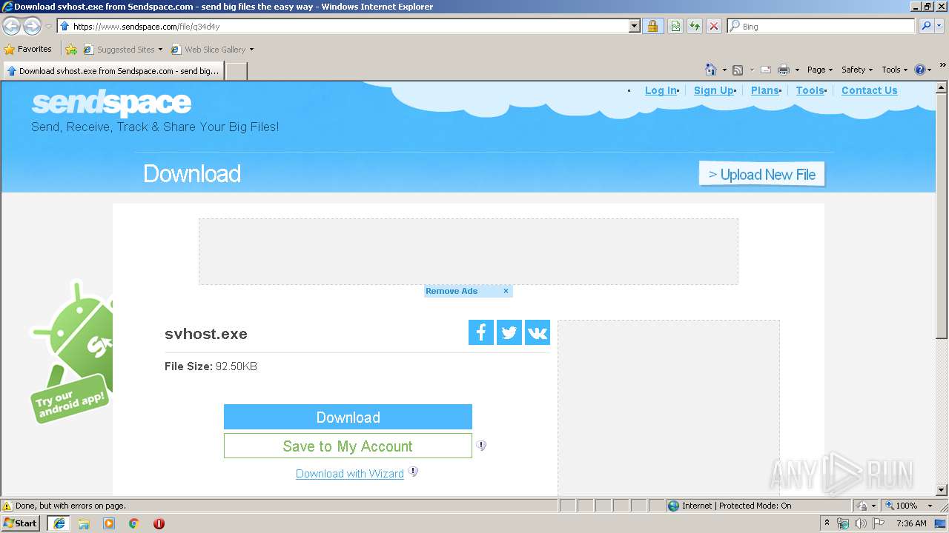Screen dimensions: 949x533
Task: Click the address bar URL field
Action: point(343,27)
